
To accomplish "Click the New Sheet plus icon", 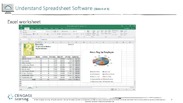I will pos(36,87).
